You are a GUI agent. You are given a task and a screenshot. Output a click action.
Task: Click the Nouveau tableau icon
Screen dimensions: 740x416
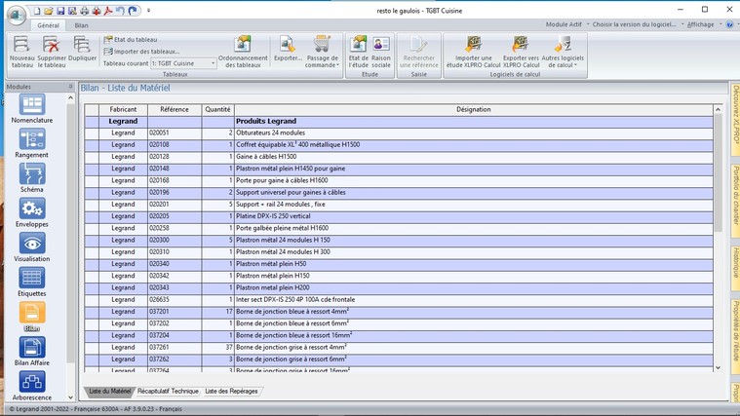(21, 45)
